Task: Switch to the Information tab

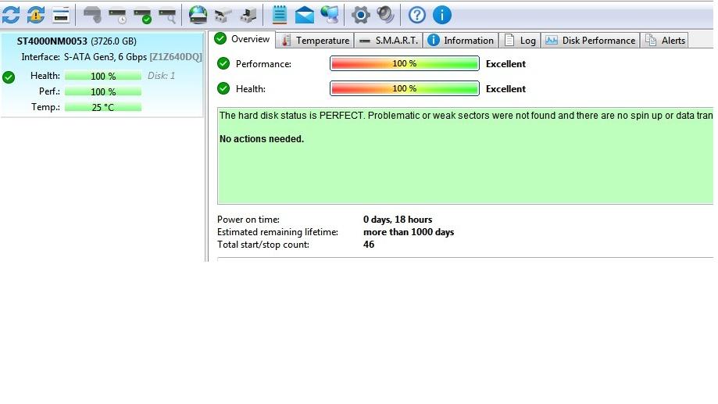Action: [461, 41]
